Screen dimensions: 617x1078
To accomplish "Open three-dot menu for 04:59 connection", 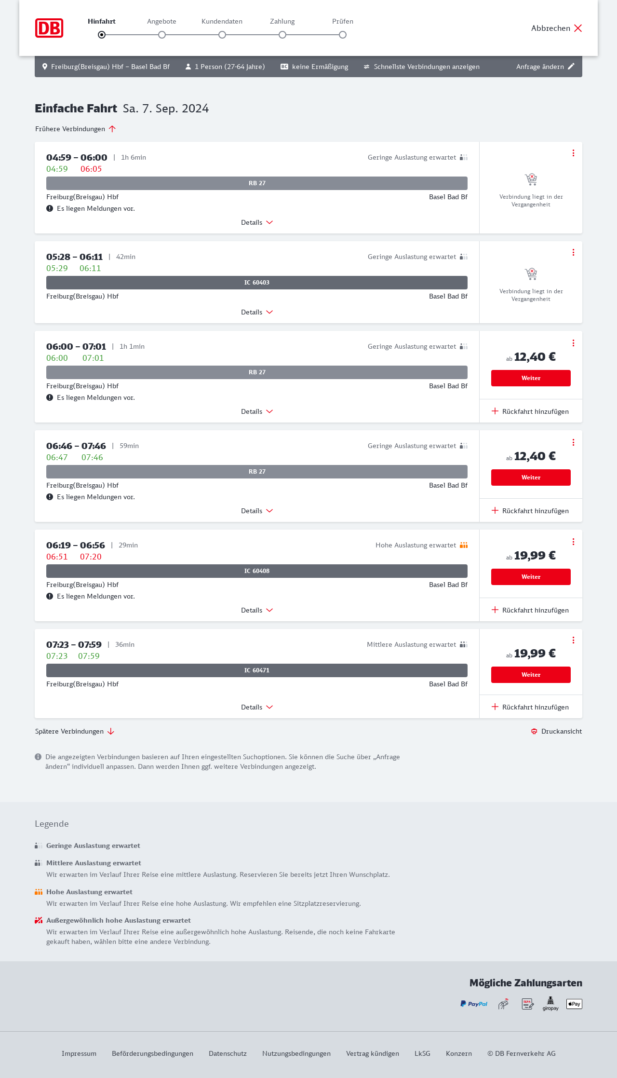I will pyautogui.click(x=573, y=153).
